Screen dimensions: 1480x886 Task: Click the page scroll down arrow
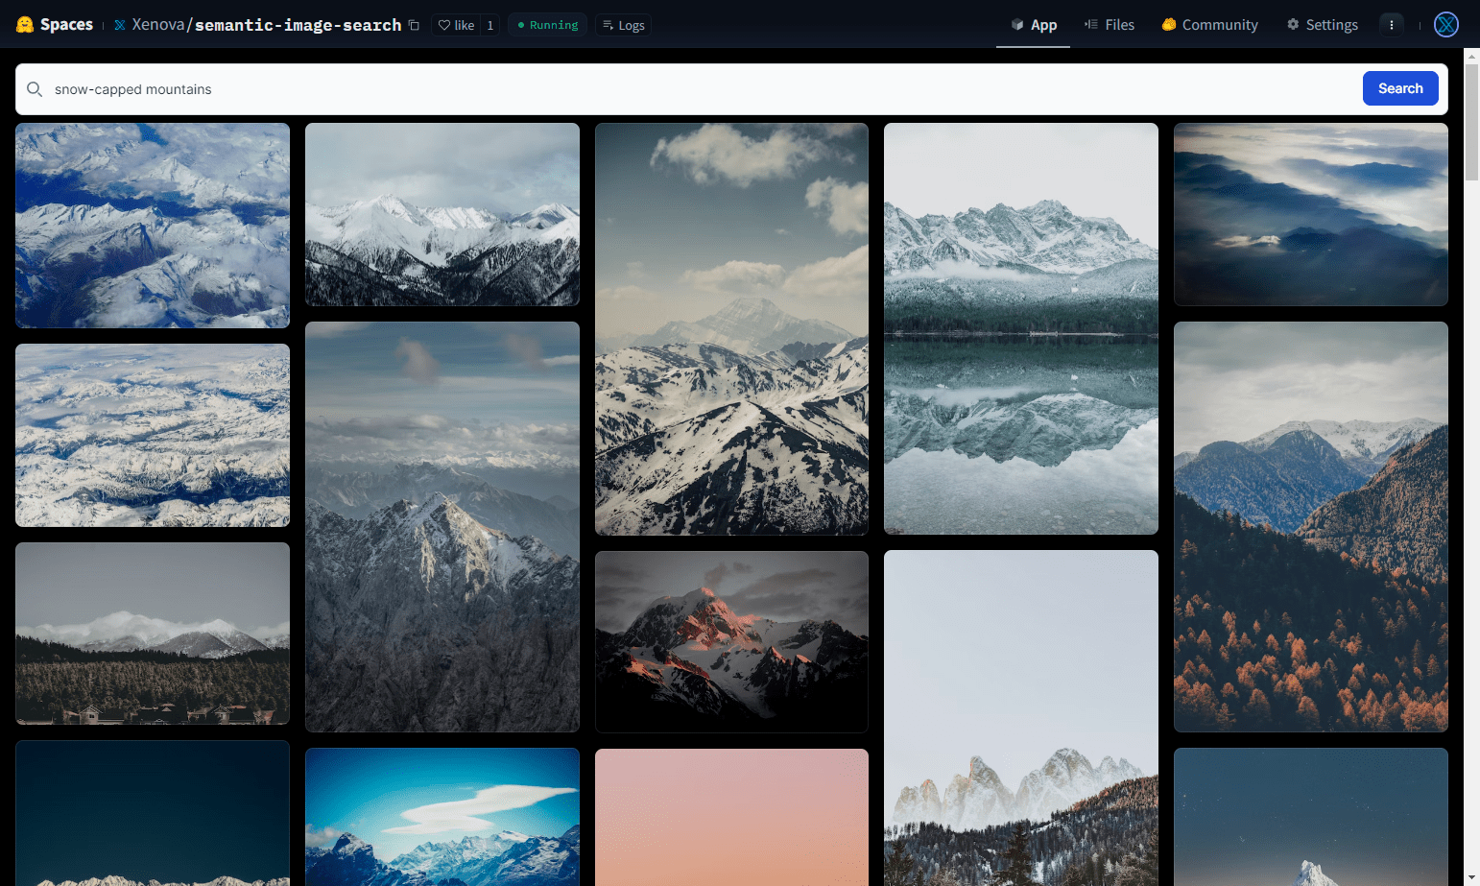click(x=1471, y=877)
